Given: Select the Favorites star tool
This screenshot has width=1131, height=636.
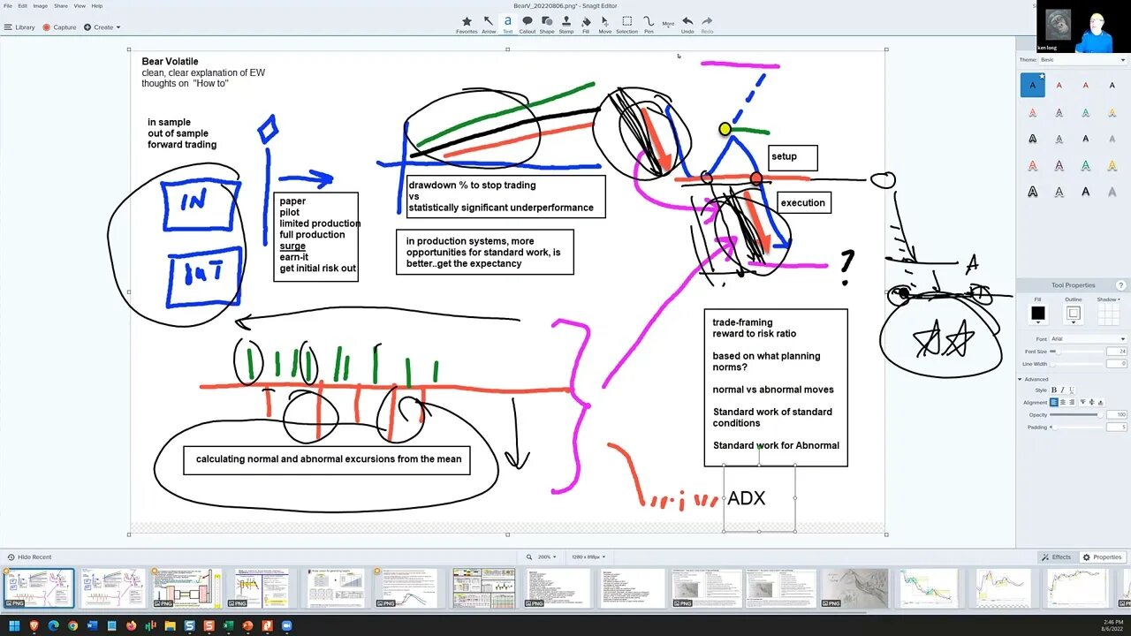Looking at the screenshot, I should point(467,24).
